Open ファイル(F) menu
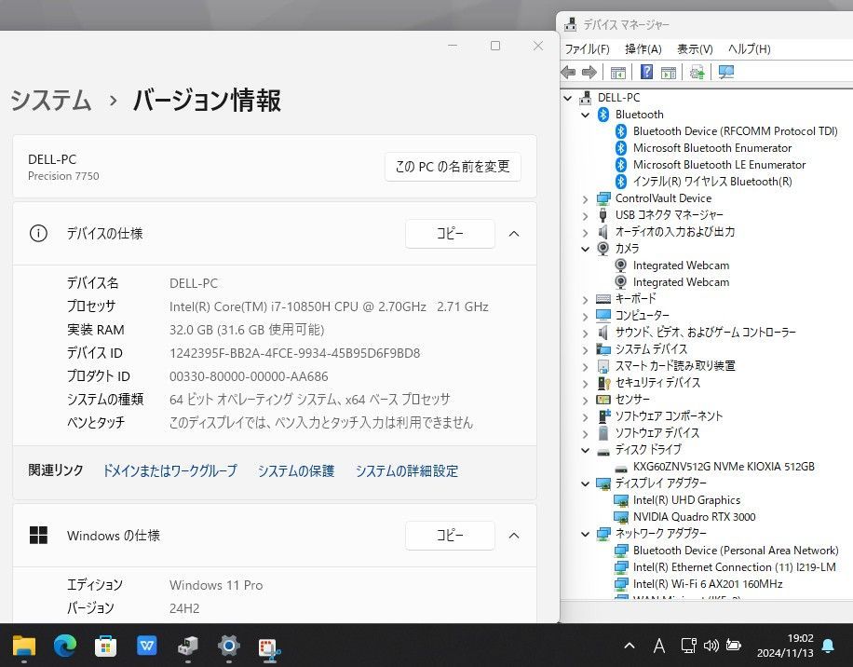Image resolution: width=853 pixels, height=667 pixels. tap(587, 49)
